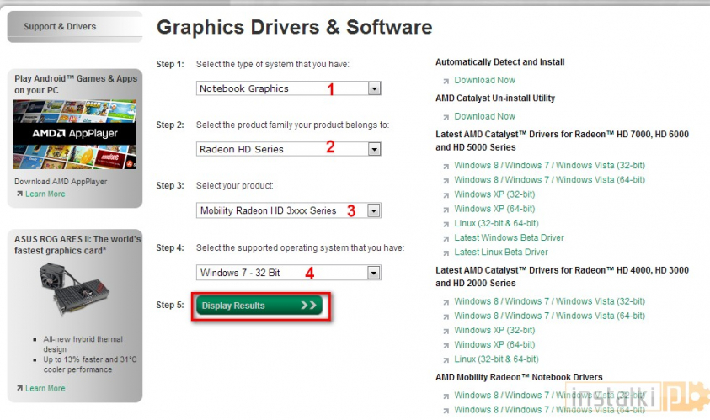Open HD 7000 series Windows XP (32-bit) link
This screenshot has width=710, height=420.
click(494, 194)
